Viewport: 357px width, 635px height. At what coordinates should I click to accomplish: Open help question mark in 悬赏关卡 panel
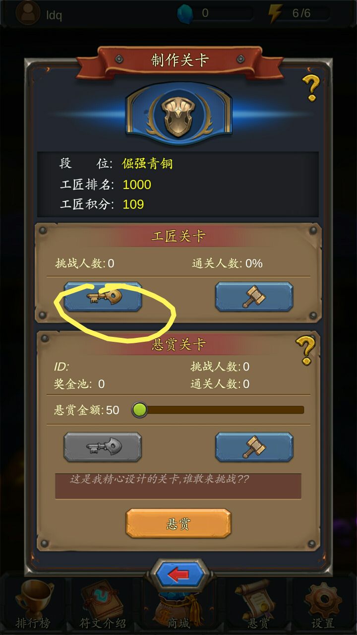pyautogui.click(x=305, y=350)
